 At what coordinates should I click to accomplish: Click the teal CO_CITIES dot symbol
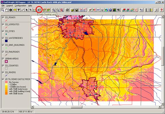coord(6,34)
